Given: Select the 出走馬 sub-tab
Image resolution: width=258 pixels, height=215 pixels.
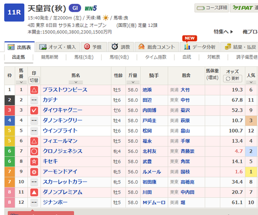Looking at the screenshot, I should [19, 57].
